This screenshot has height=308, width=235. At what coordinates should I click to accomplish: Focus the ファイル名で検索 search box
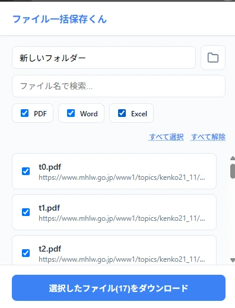coord(119,86)
